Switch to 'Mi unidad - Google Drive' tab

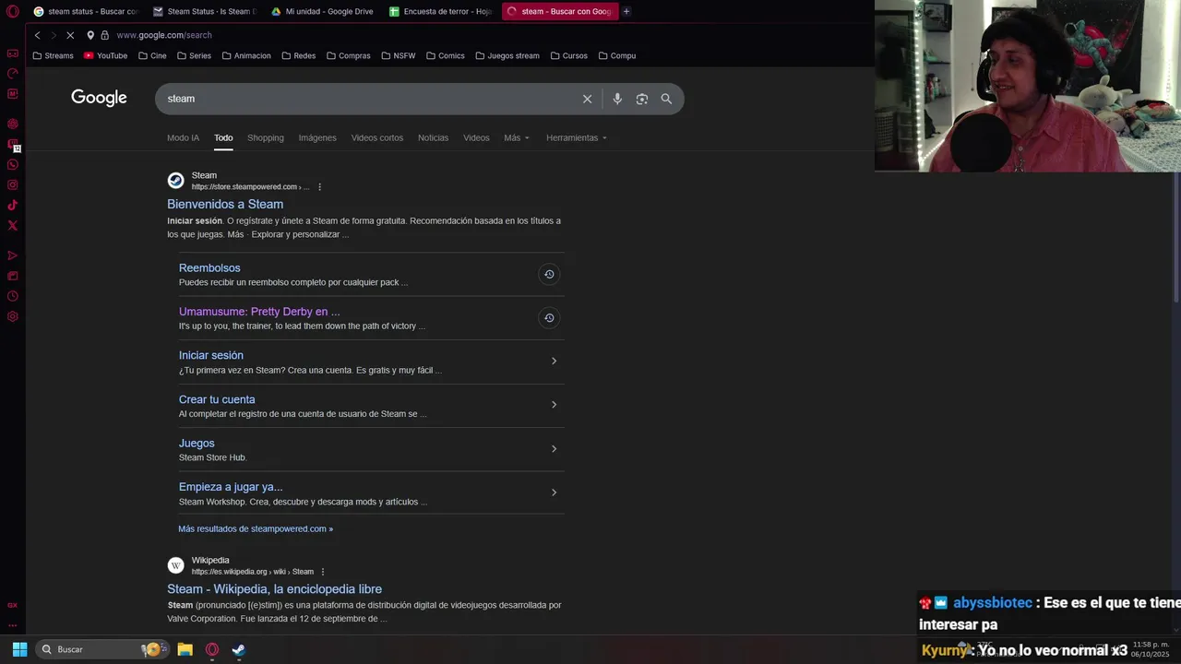(x=322, y=11)
